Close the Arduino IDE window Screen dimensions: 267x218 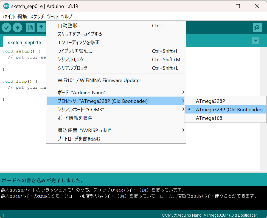pos(257,6)
